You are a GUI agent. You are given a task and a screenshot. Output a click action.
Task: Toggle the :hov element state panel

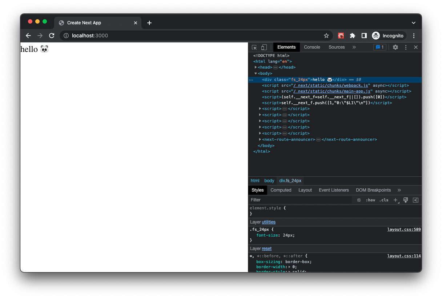(370, 200)
